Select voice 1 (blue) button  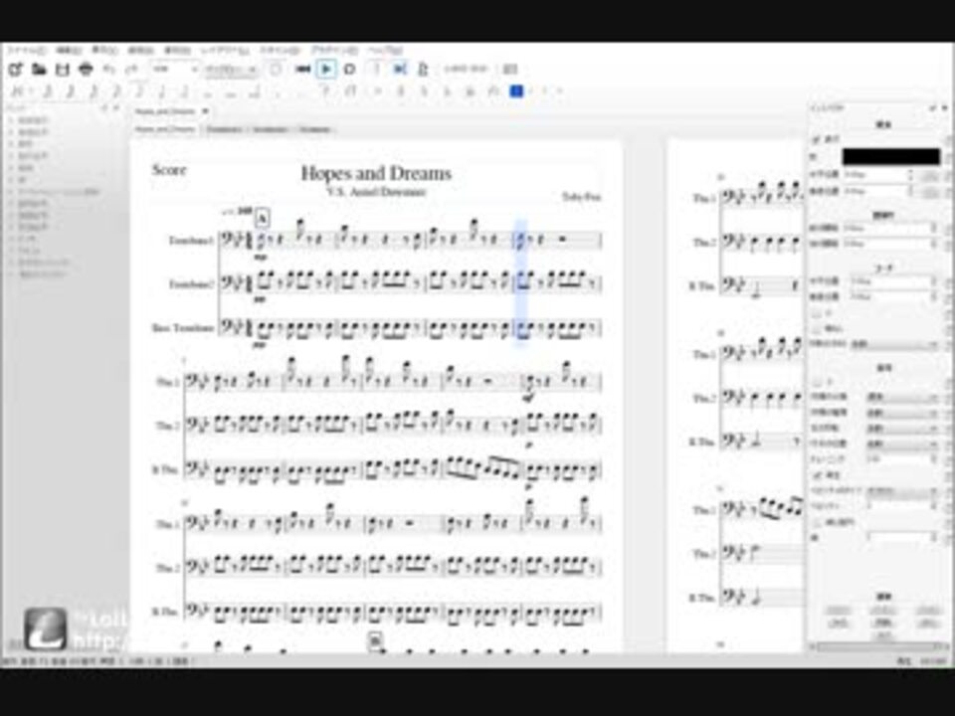coord(516,91)
